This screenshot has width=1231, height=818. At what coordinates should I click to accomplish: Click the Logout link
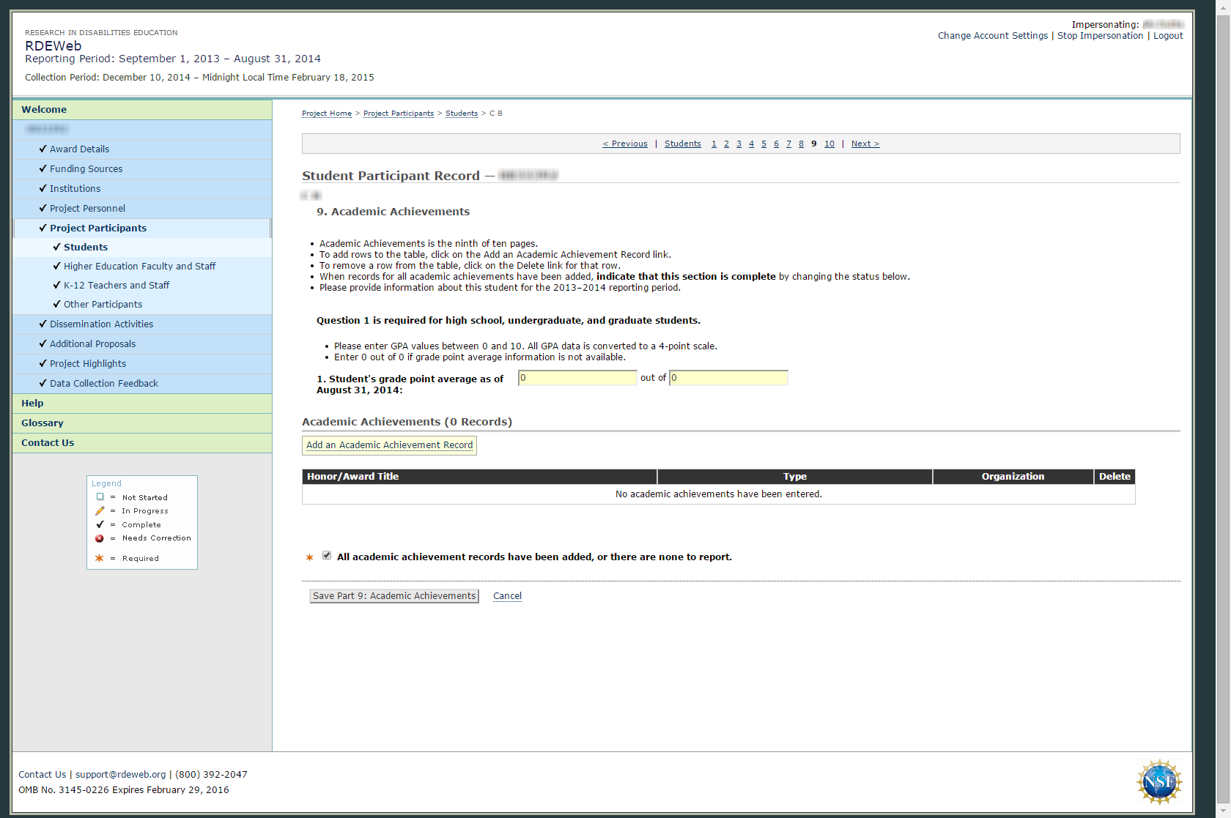(1168, 36)
